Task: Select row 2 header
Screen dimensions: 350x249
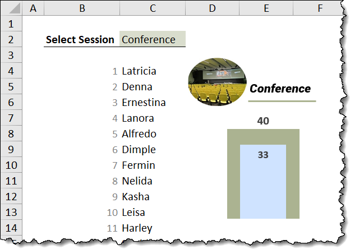Action: 11,39
